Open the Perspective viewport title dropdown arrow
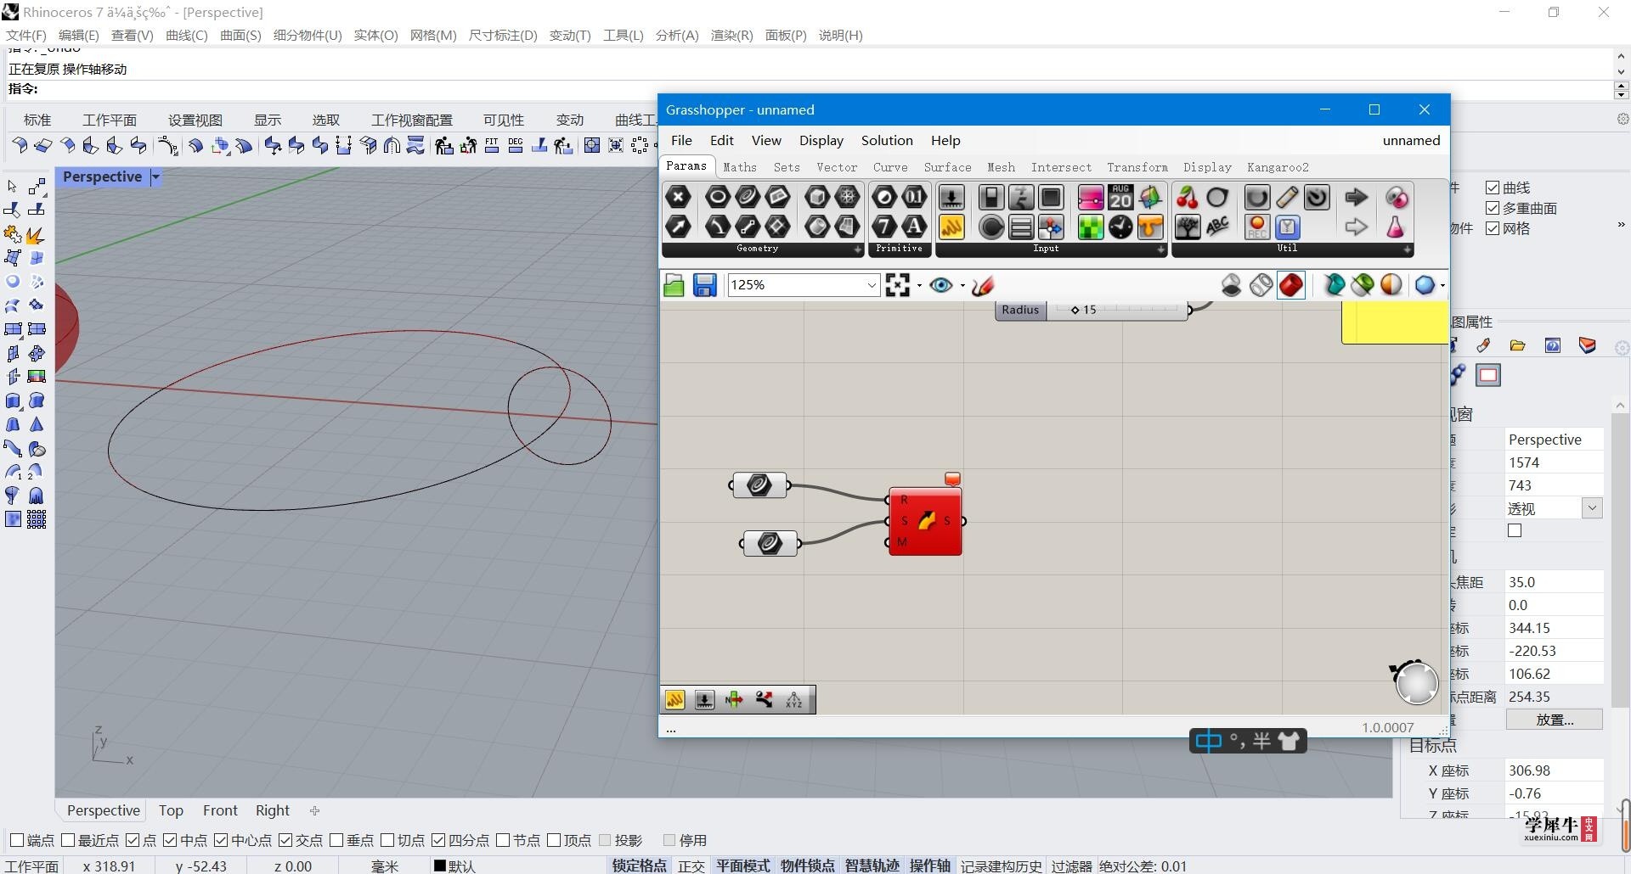This screenshot has width=1631, height=874. pos(155,176)
